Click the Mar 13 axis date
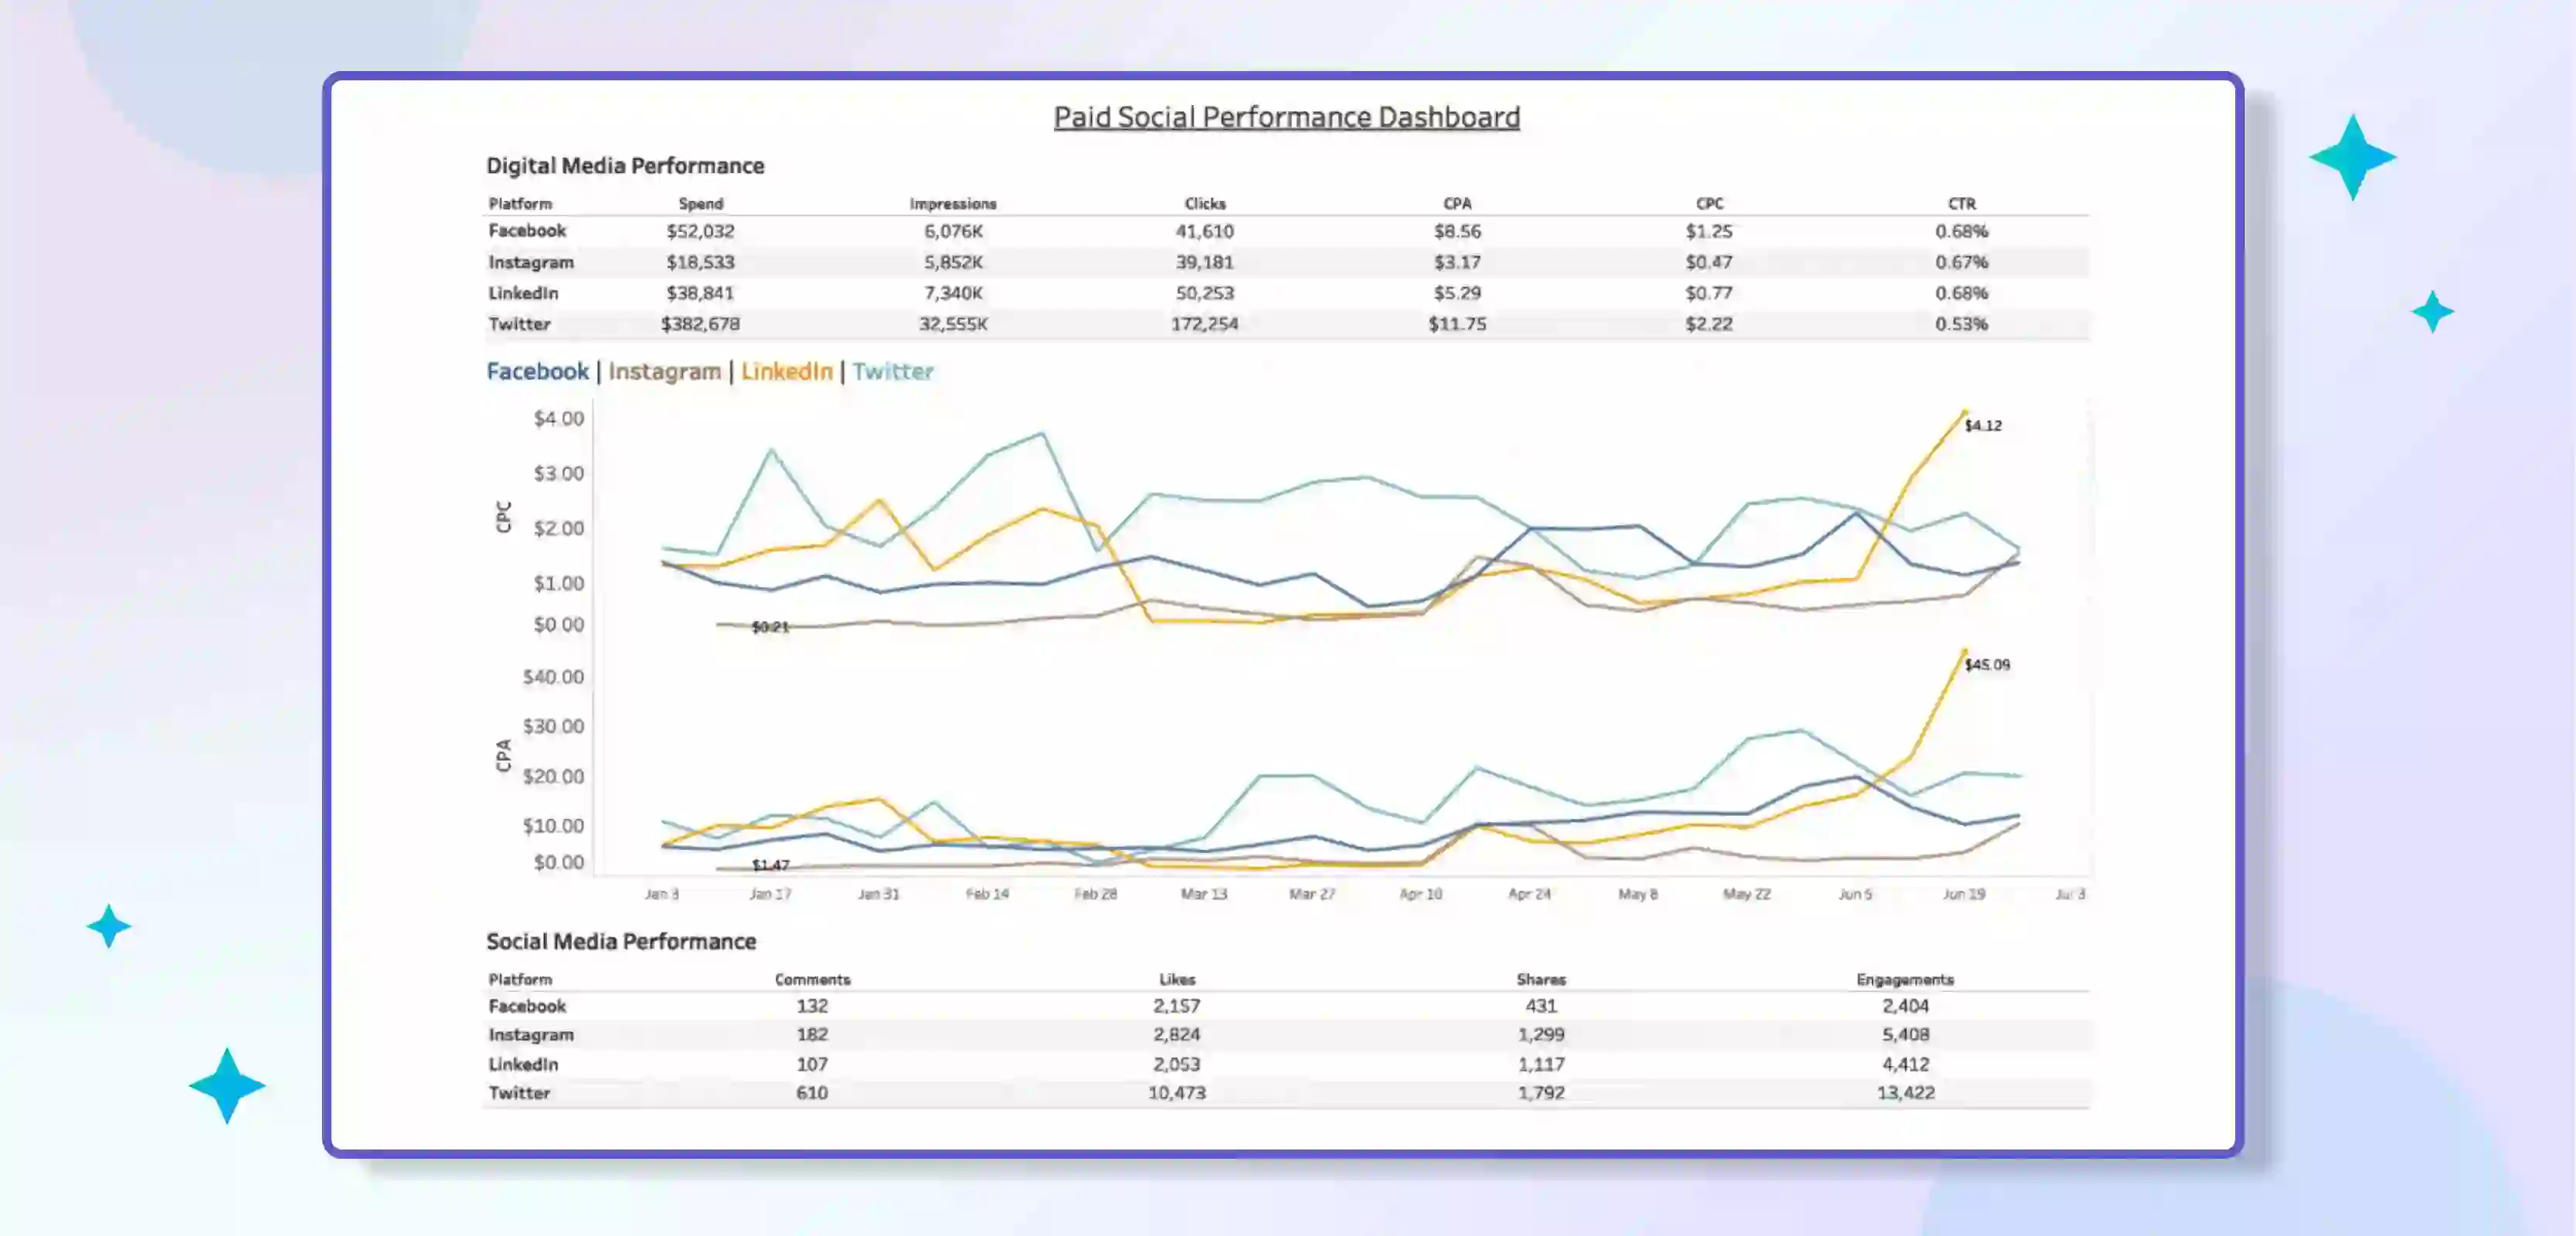 1204,894
